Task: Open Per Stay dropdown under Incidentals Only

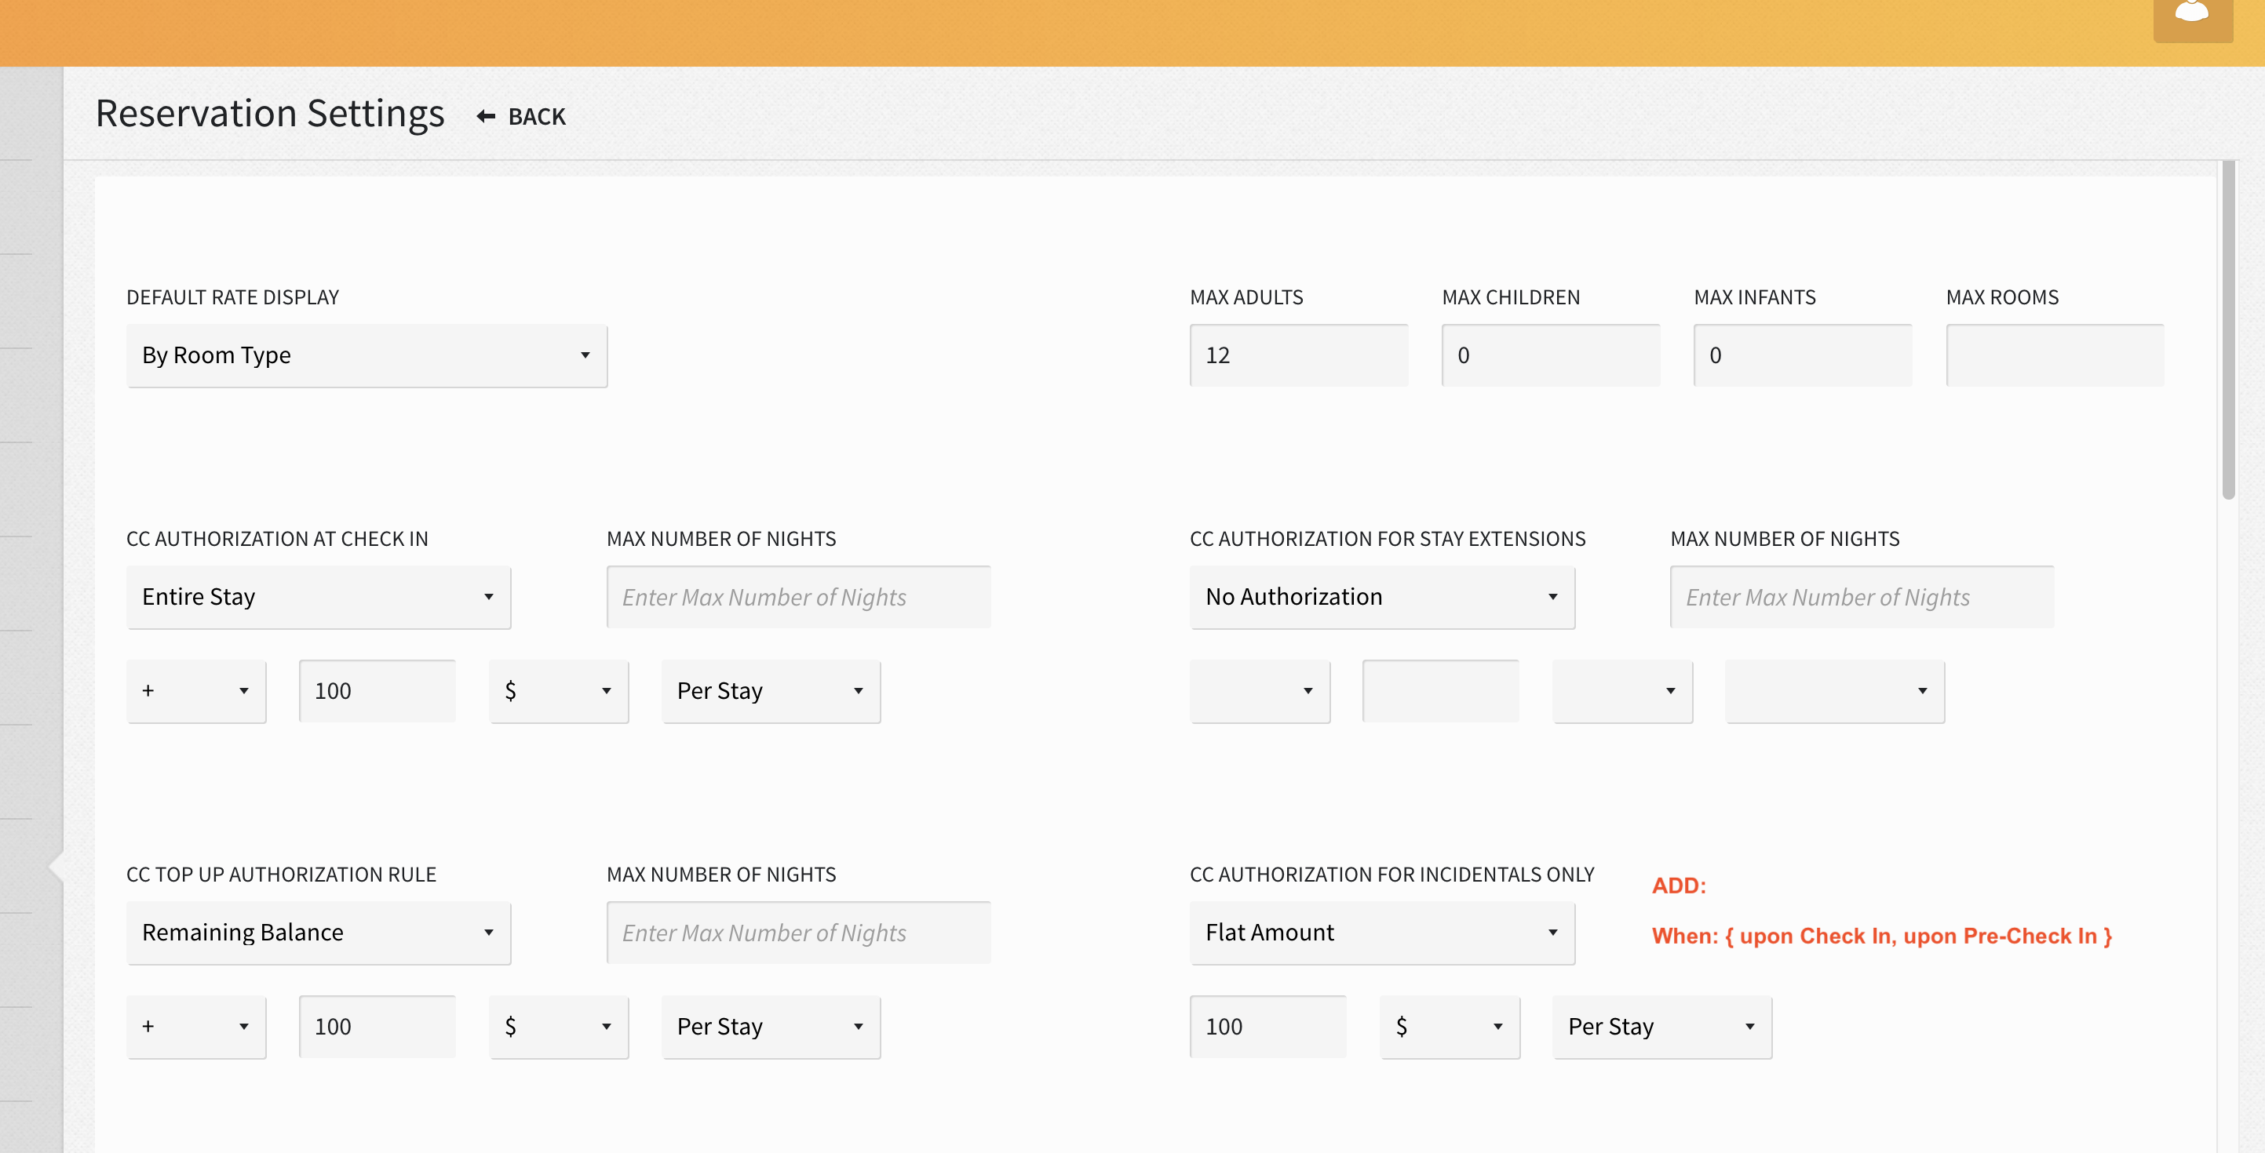Action: point(1661,1027)
